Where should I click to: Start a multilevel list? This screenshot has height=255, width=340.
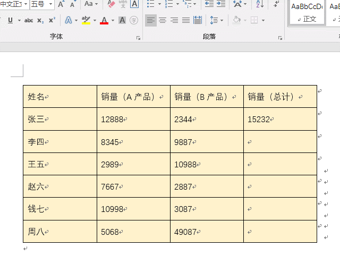click(x=186, y=4)
